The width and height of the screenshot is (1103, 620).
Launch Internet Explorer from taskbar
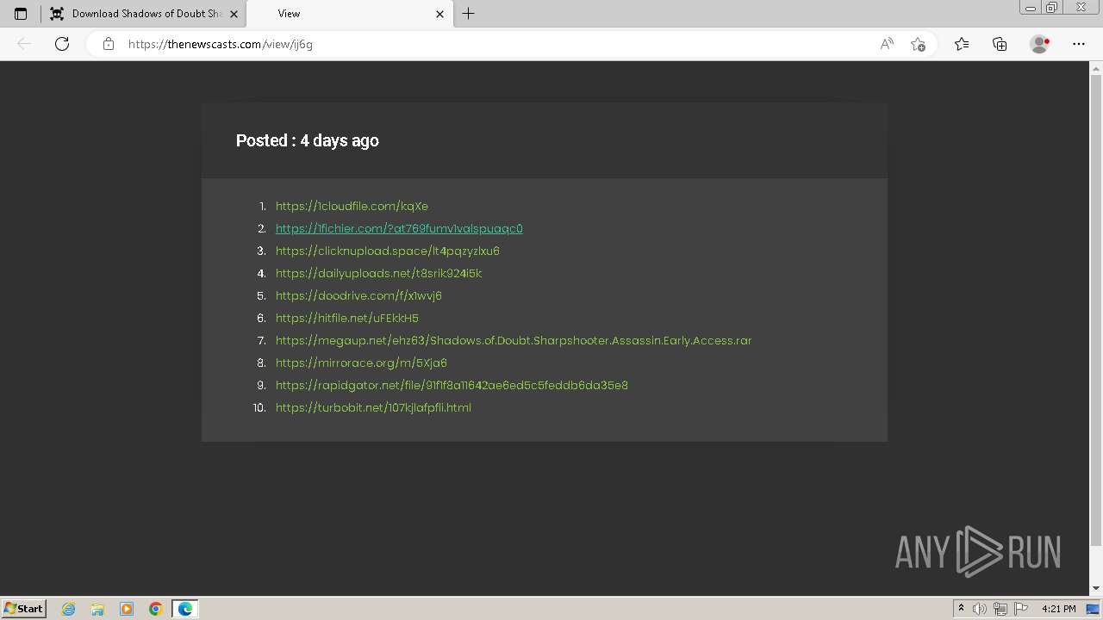(x=69, y=609)
